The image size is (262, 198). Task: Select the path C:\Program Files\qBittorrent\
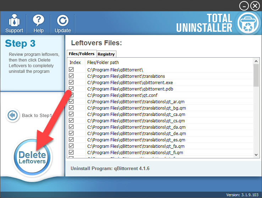115,70
